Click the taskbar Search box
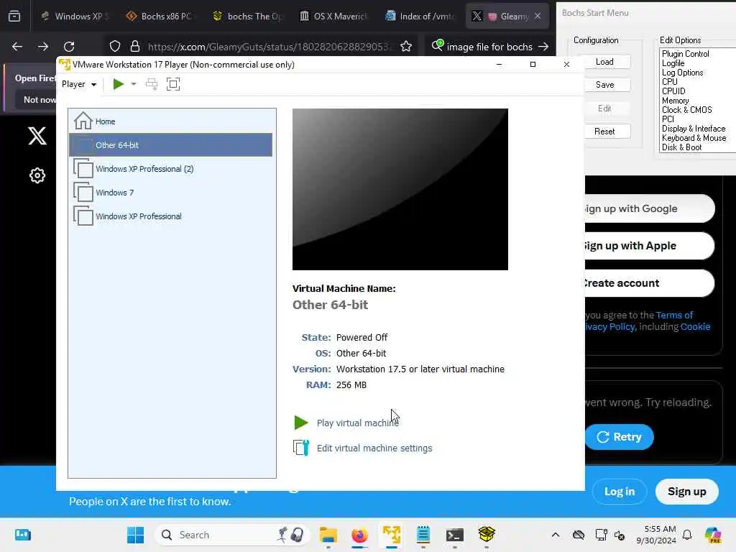Viewport: 736px width, 552px height. click(231, 535)
